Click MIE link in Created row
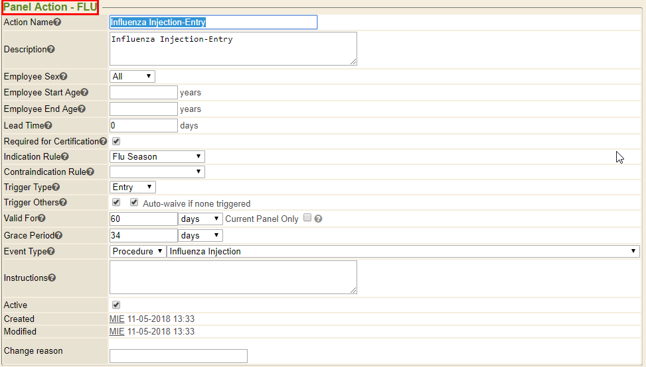Screen dimensions: 646x367 coord(117,319)
